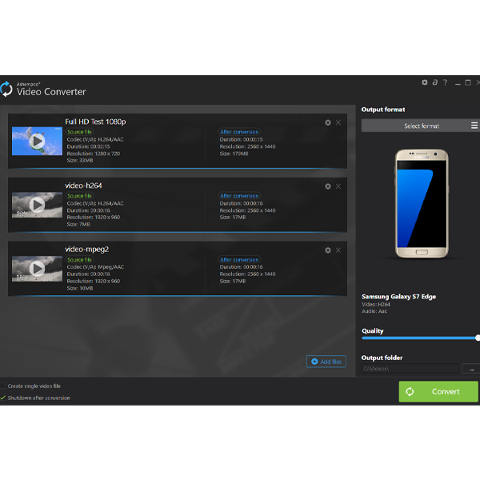Remove video-mpeg2 from the list
The width and height of the screenshot is (480, 480).
click(338, 250)
